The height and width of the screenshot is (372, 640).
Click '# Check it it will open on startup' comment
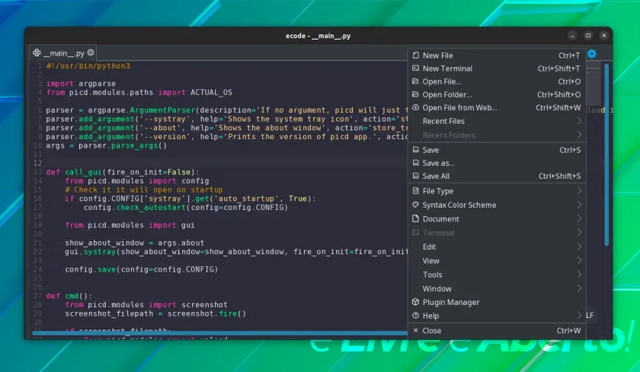[144, 189]
